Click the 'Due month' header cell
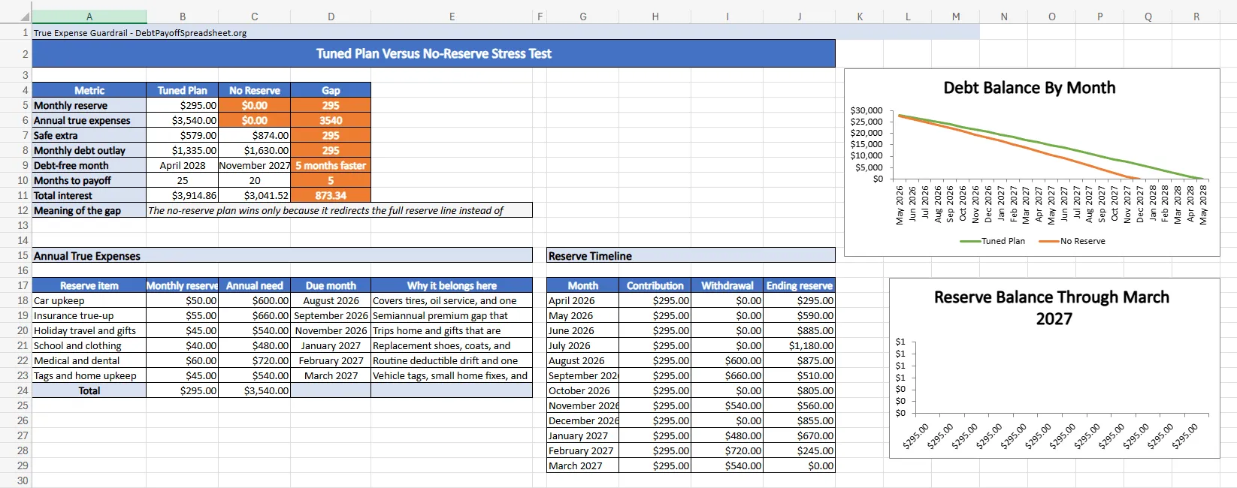 point(331,285)
